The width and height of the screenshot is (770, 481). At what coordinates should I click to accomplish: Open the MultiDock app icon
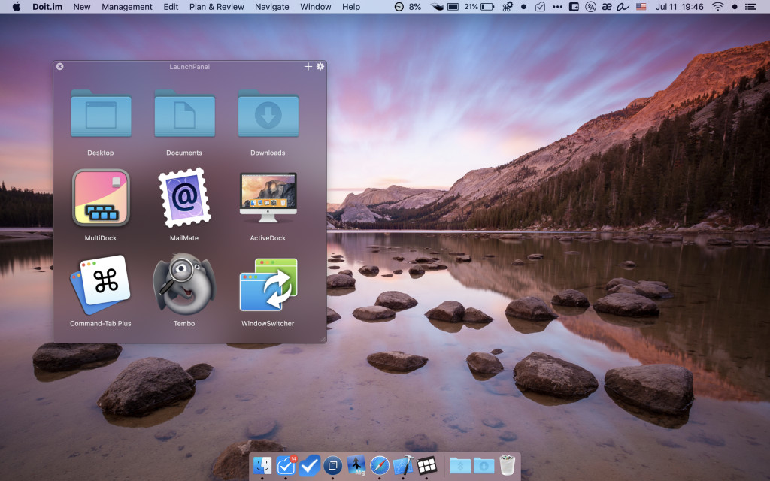[101, 198]
